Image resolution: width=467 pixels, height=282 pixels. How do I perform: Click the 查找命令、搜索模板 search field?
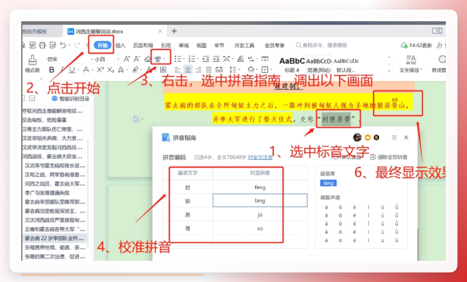click(322, 45)
